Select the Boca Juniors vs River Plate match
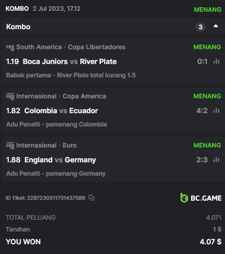 click(x=70, y=61)
